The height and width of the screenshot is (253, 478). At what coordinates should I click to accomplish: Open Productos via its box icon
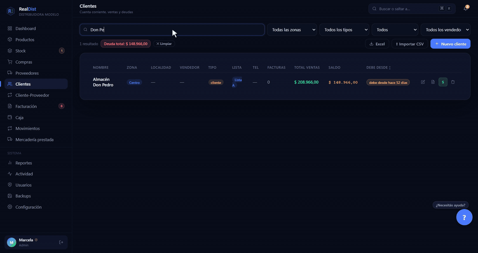(10, 39)
